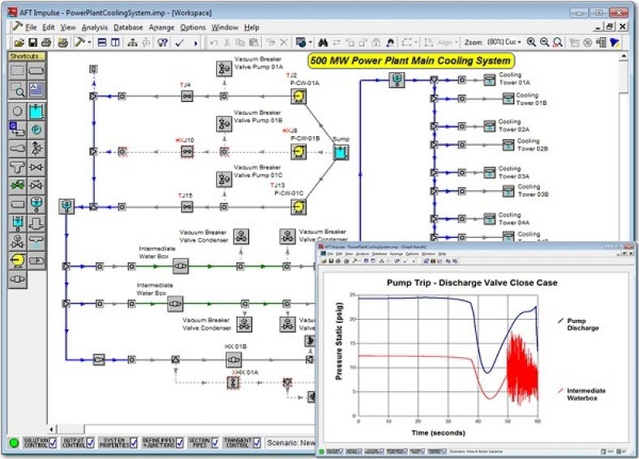The height and width of the screenshot is (459, 639).
Task: Pick the valve junction in the toolbox
Action: pyautogui.click(x=36, y=167)
